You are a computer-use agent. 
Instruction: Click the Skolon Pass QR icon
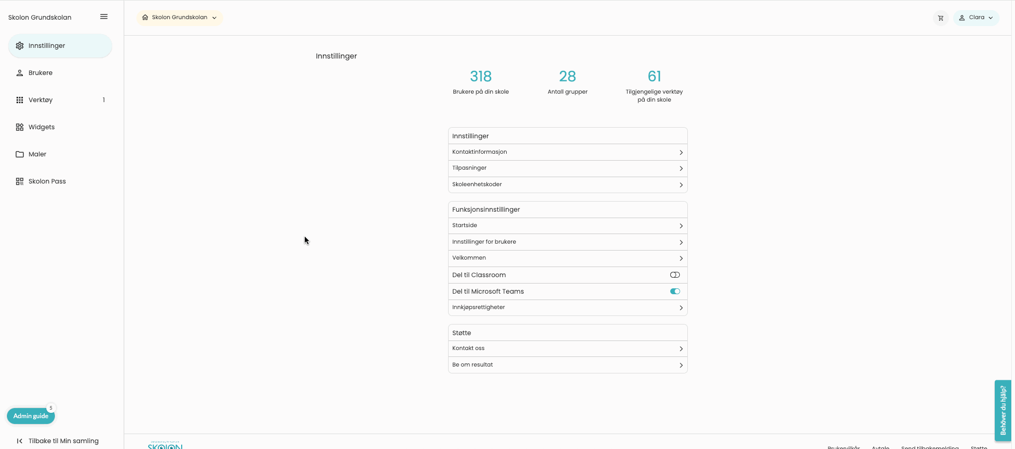click(x=20, y=181)
